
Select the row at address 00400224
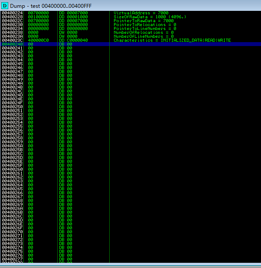[12, 13]
